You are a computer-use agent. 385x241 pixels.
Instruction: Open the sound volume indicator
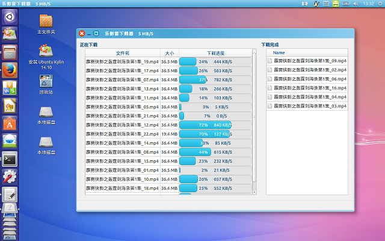(x=356, y=4)
